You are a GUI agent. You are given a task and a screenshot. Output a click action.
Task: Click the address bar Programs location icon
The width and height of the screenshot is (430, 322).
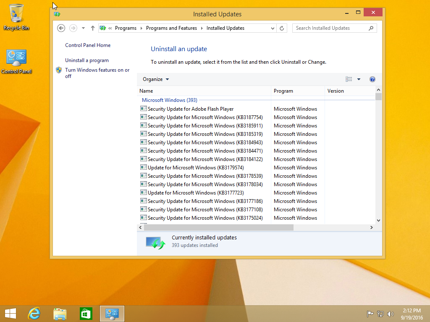tap(103, 28)
